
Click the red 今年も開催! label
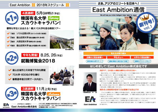(x=30, y=55)
